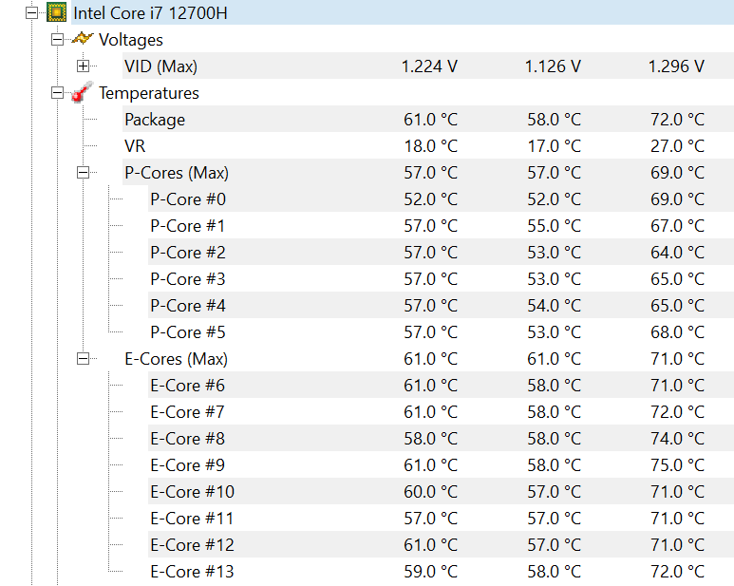This screenshot has height=586, width=734.
Task: Click P-Core #1 maximum value 67.0 °C
Action: (x=677, y=226)
